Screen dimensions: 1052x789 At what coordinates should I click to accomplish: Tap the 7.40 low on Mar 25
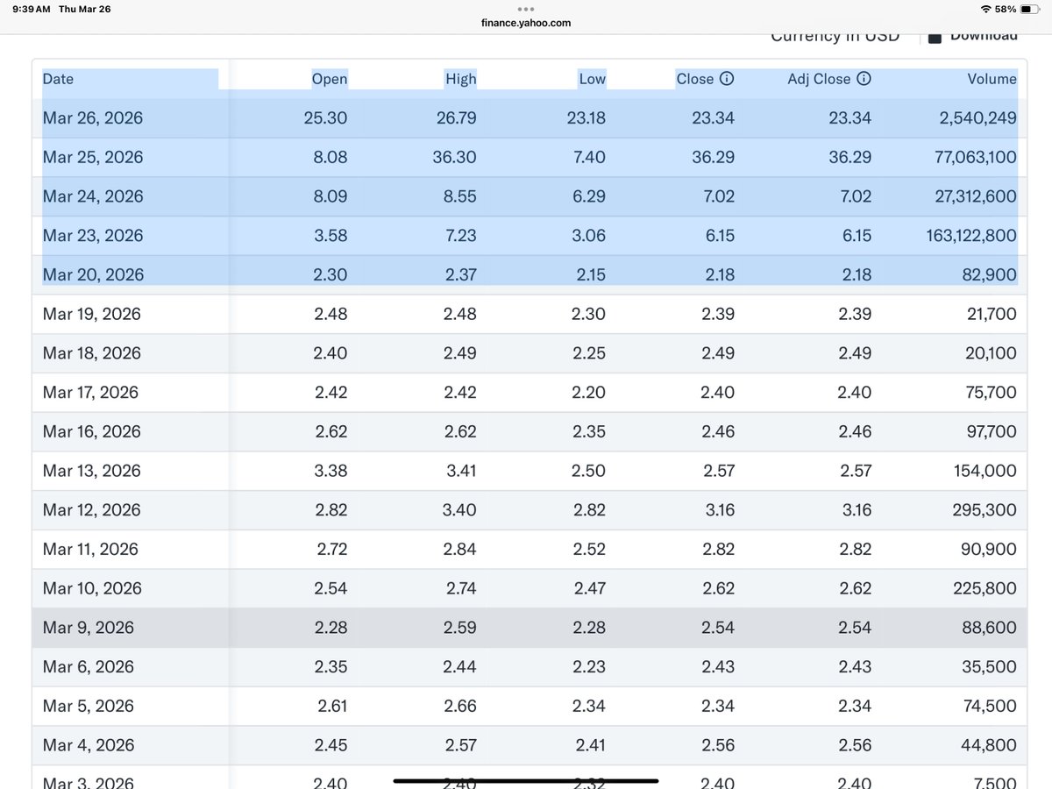(x=590, y=157)
